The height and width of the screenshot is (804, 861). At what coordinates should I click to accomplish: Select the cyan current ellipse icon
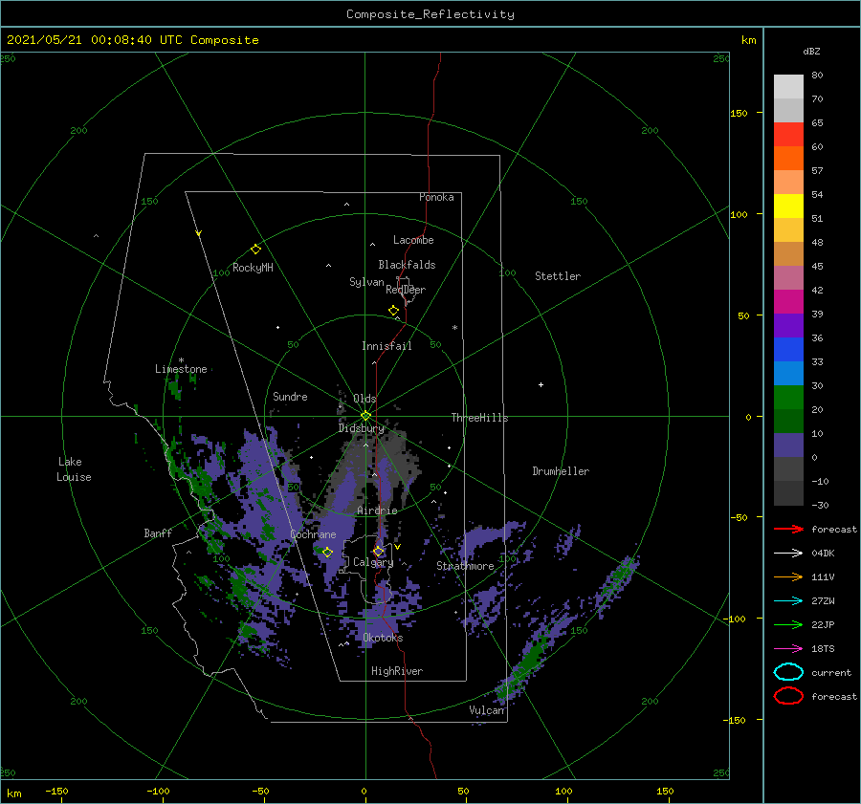(788, 672)
